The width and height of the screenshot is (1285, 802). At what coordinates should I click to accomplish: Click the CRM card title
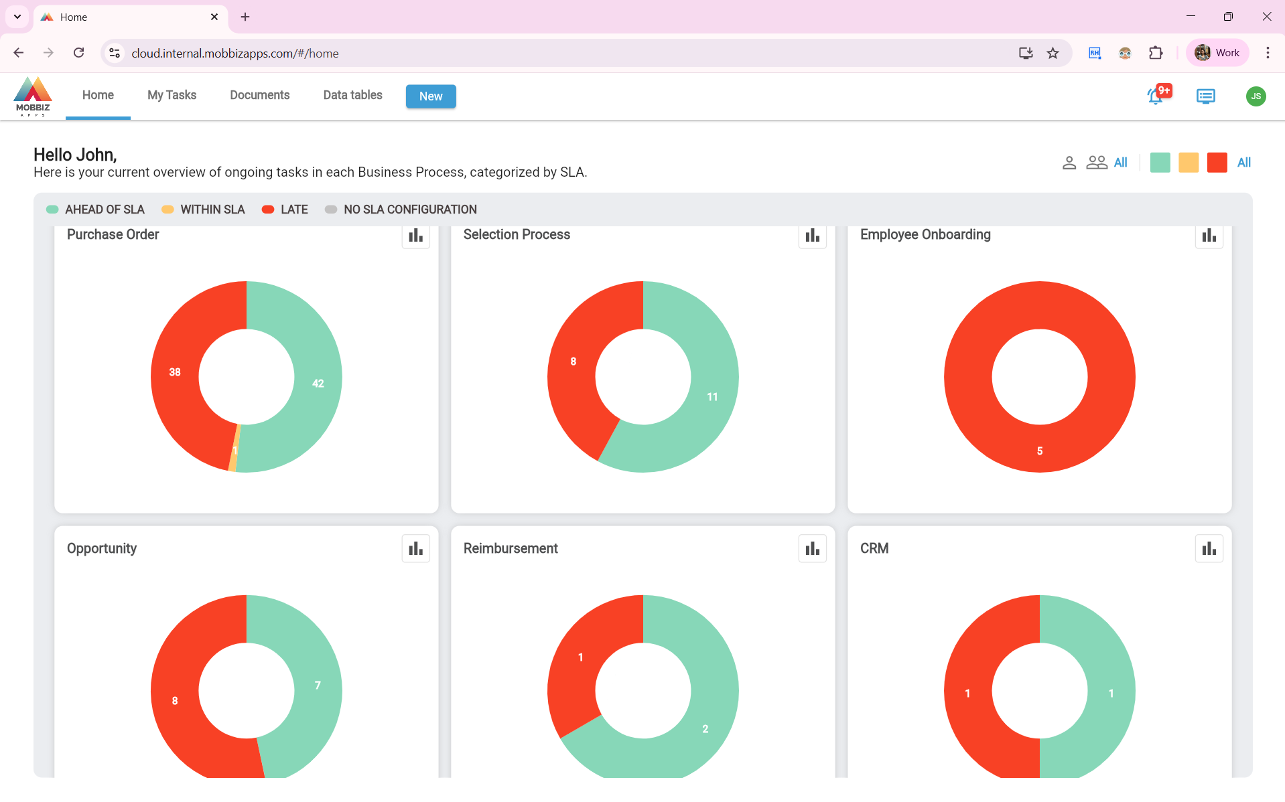(874, 549)
